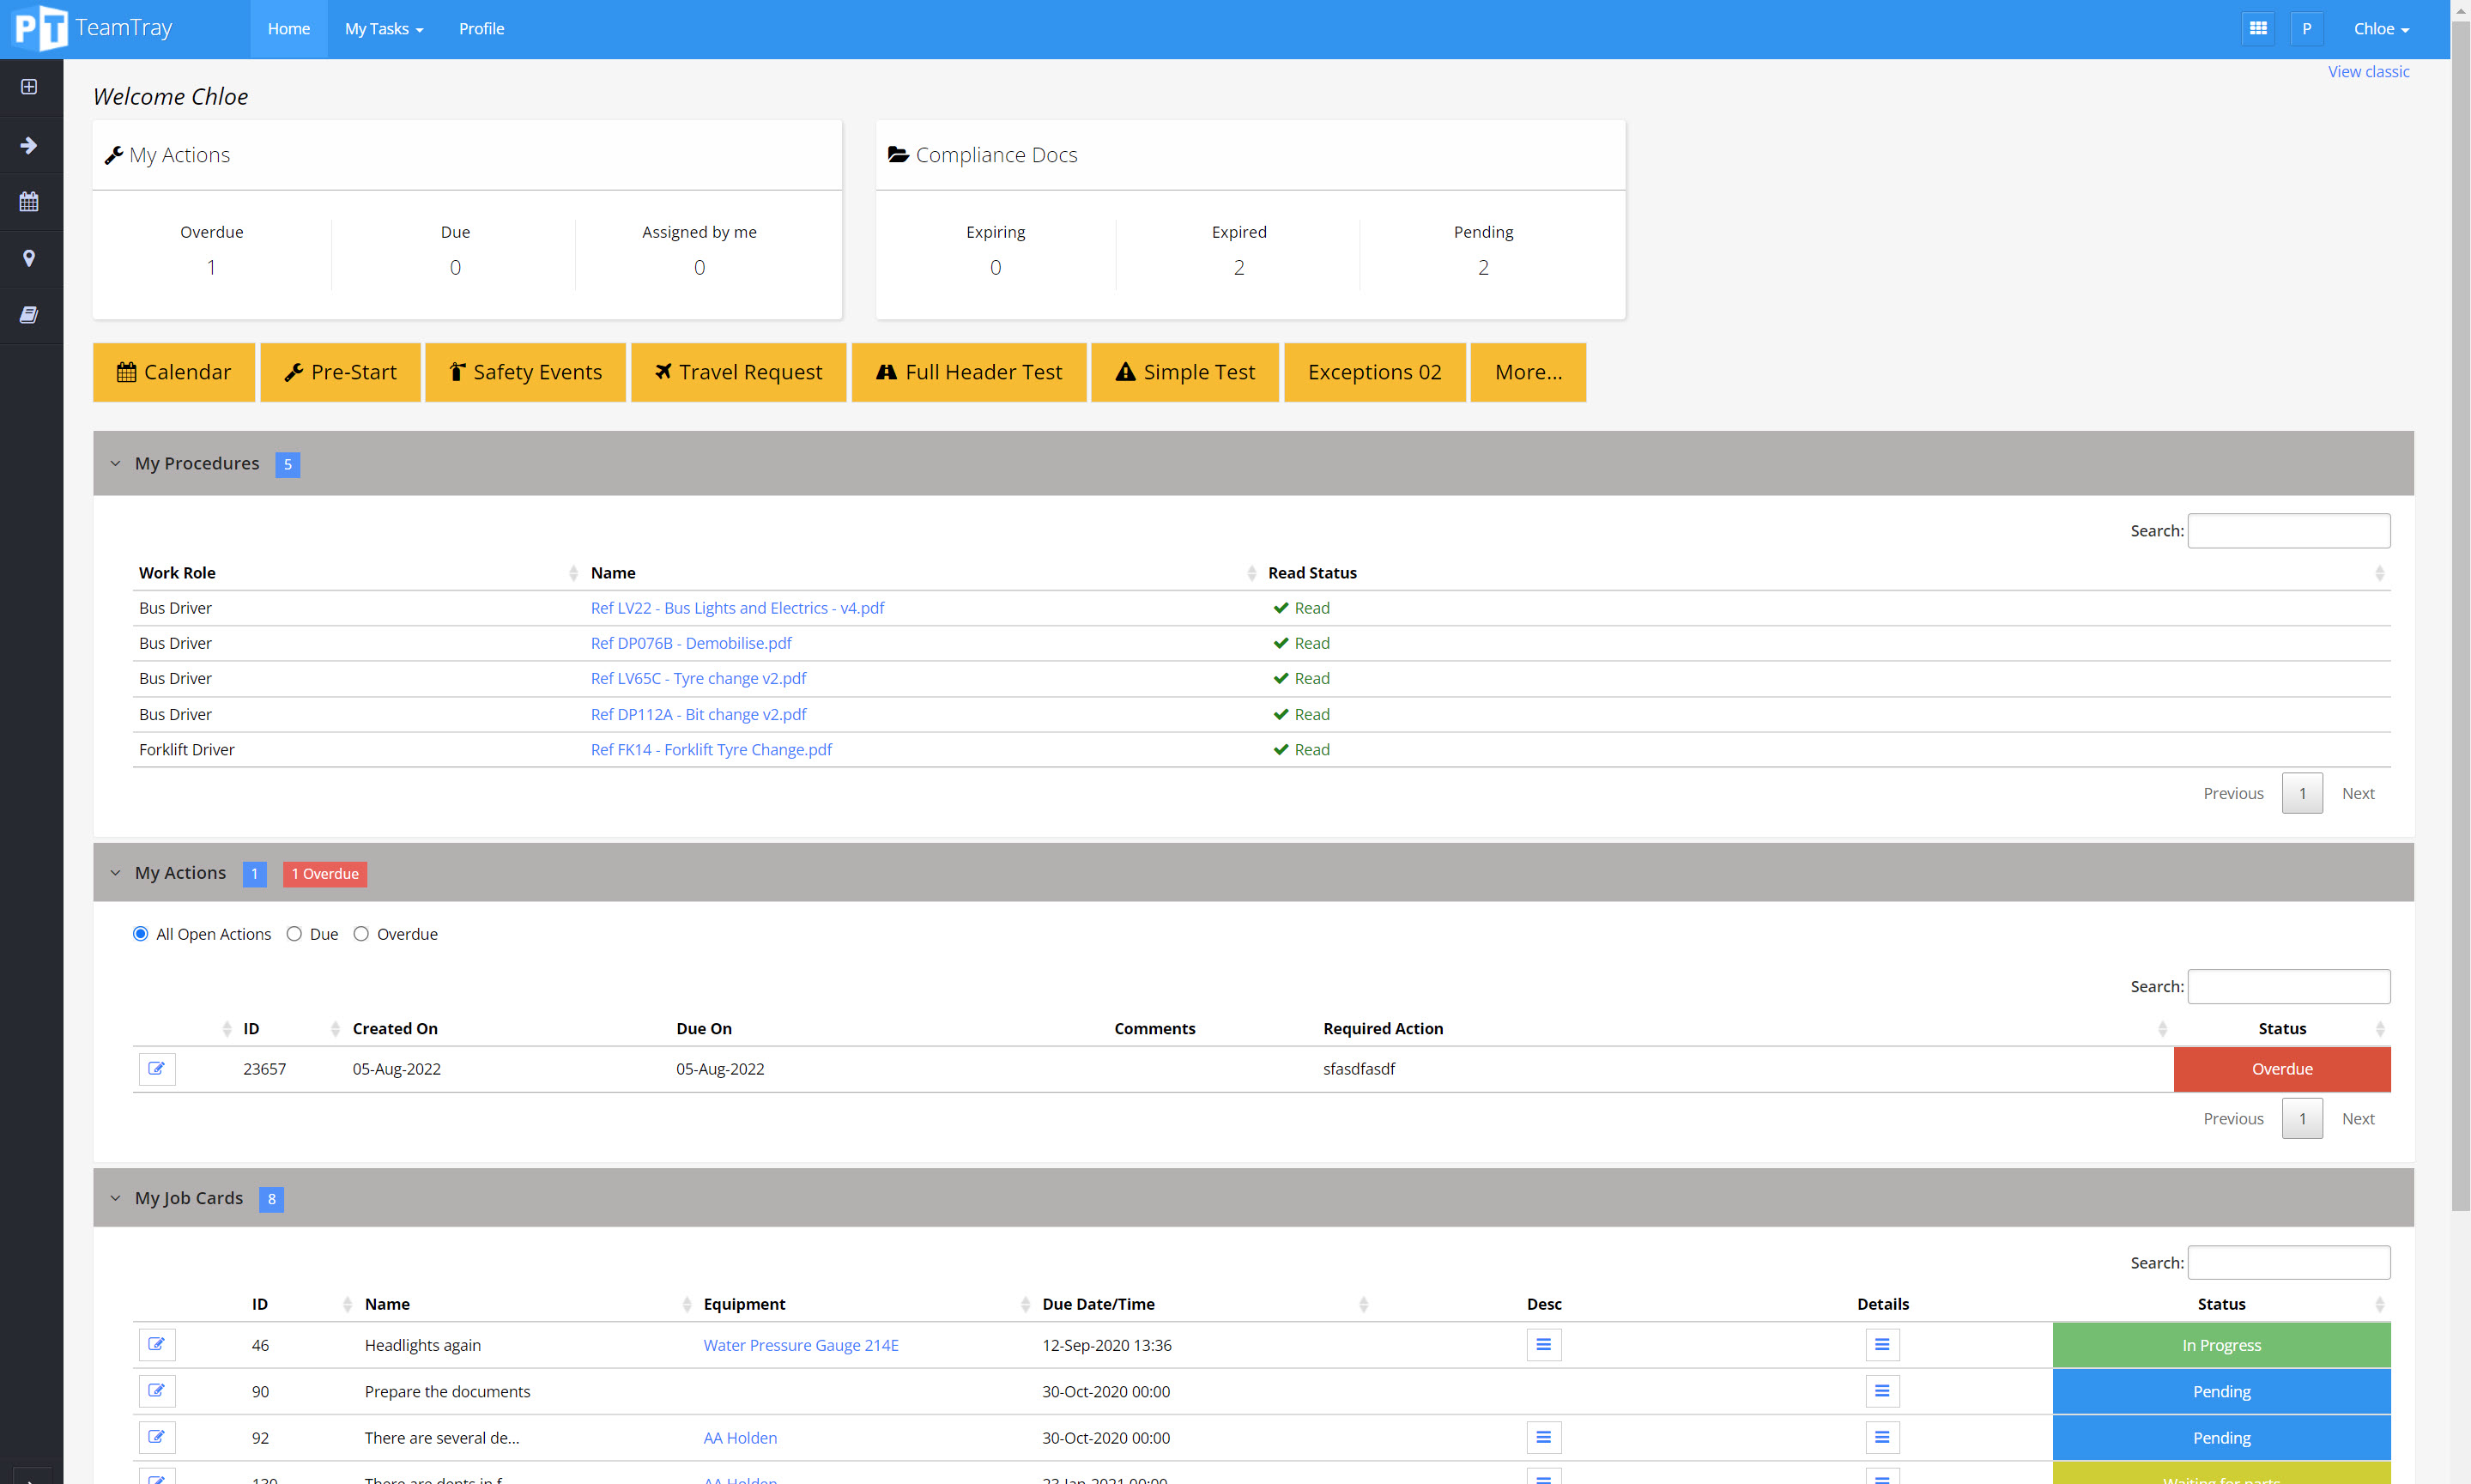Open the Chloe user dropdown
Image resolution: width=2471 pixels, height=1484 pixels.
[2380, 28]
